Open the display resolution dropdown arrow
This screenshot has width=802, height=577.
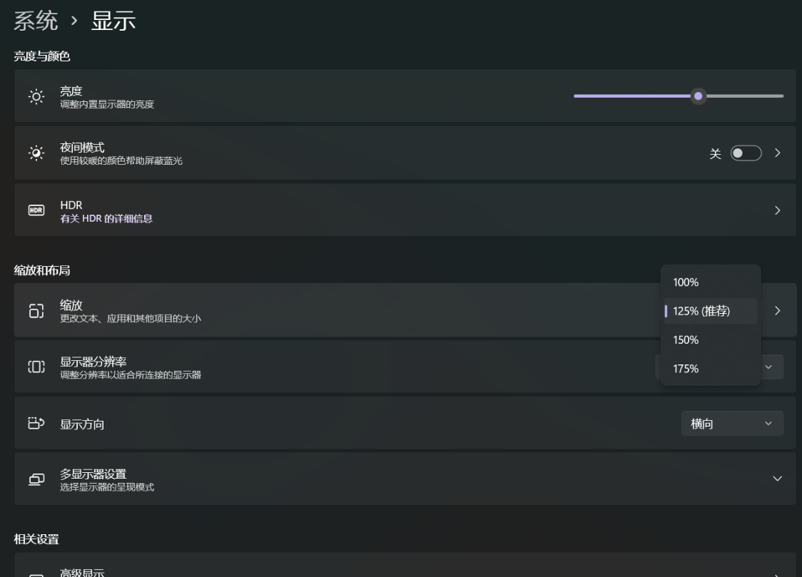click(768, 367)
